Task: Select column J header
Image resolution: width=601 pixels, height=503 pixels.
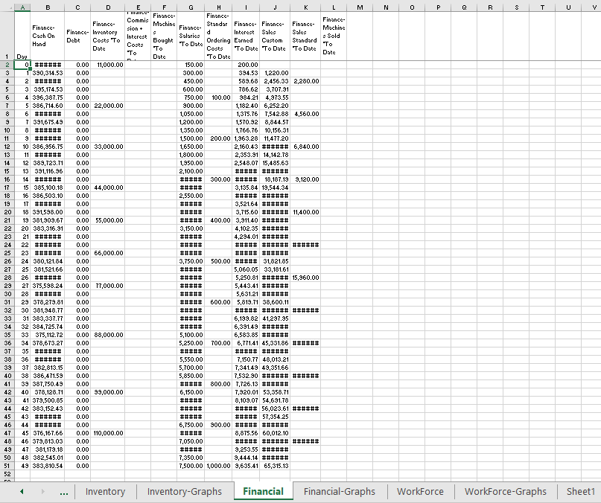Action: tap(275, 7)
